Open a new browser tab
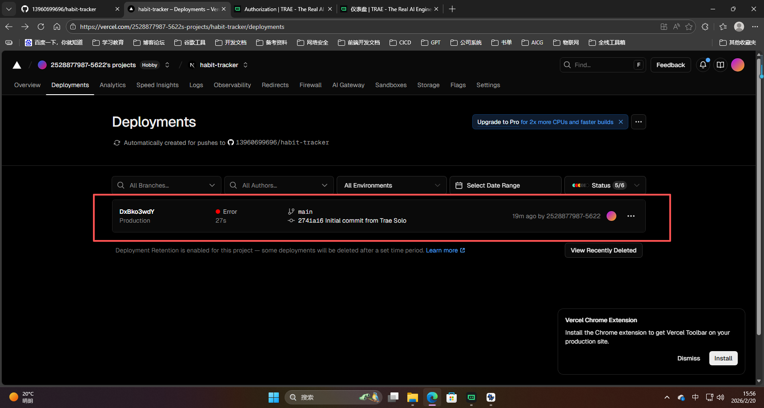The width and height of the screenshot is (764, 408). click(452, 9)
